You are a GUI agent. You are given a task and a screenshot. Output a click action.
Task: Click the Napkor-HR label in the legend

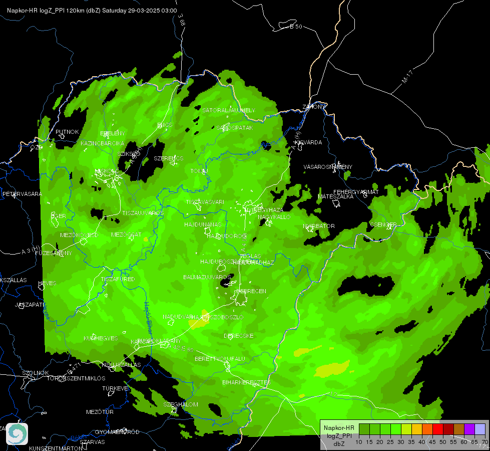[x=339, y=428]
